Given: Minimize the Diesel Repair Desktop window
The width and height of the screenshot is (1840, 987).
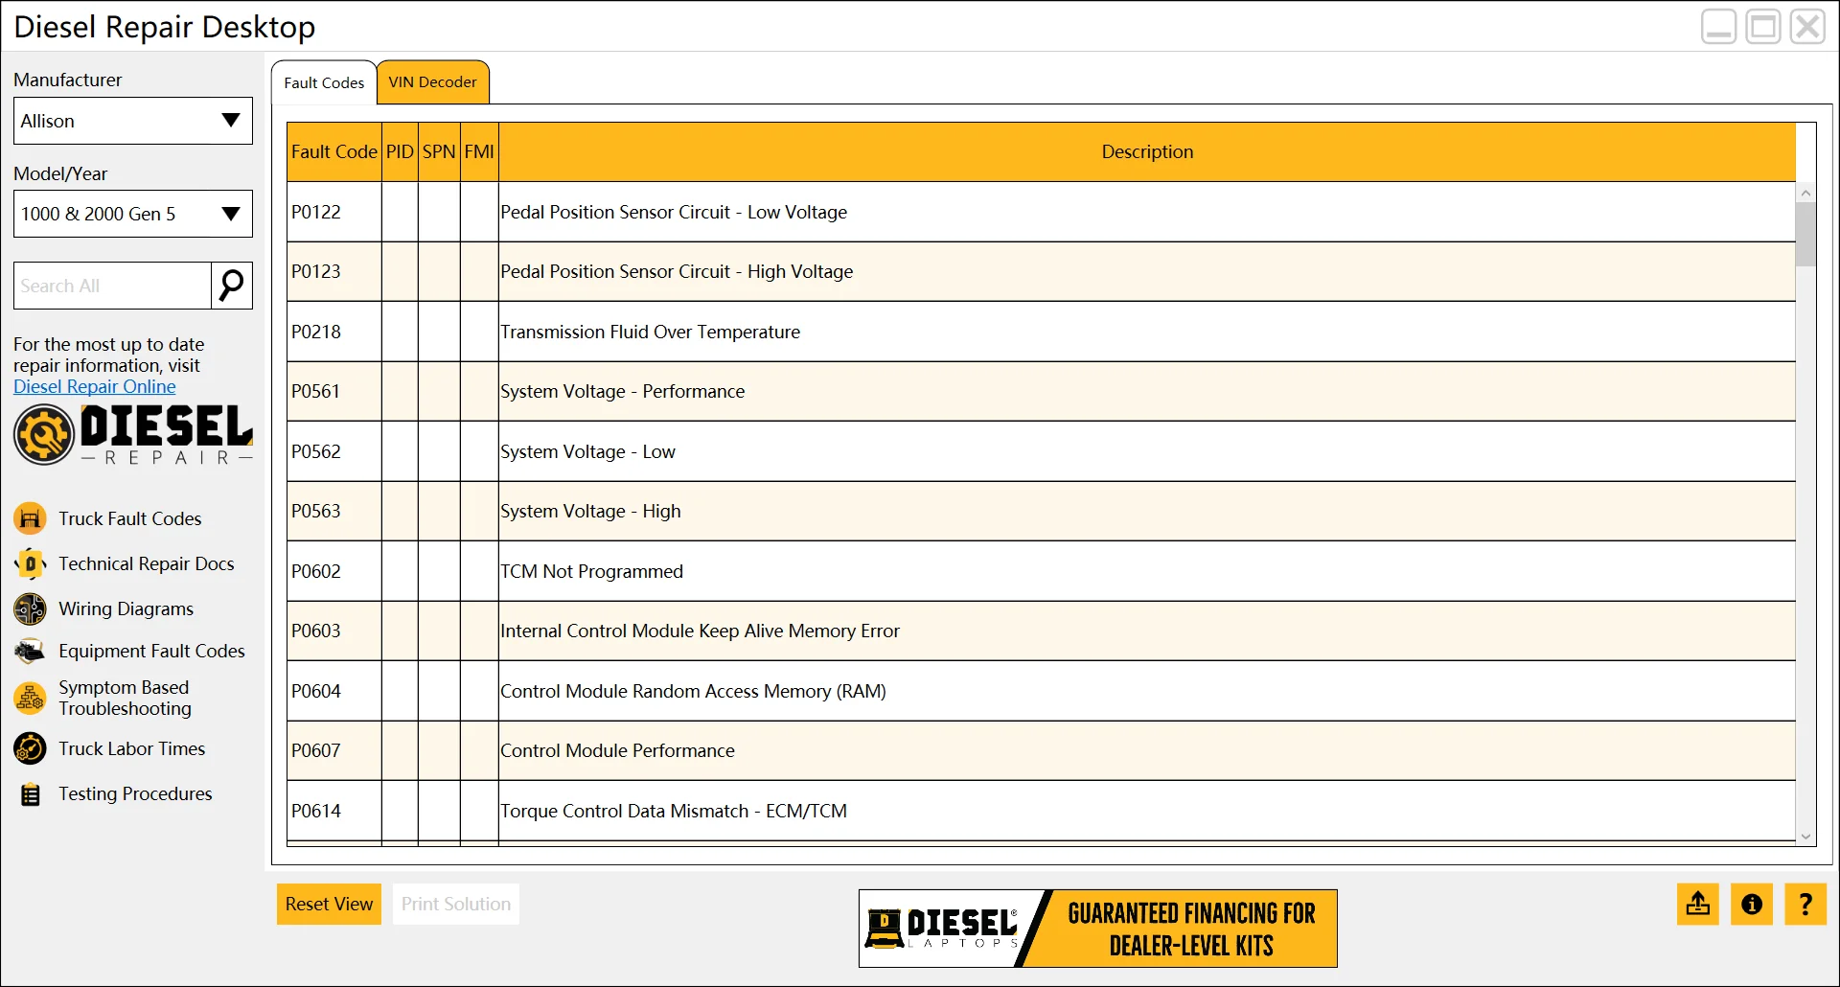Looking at the screenshot, I should [1718, 26].
